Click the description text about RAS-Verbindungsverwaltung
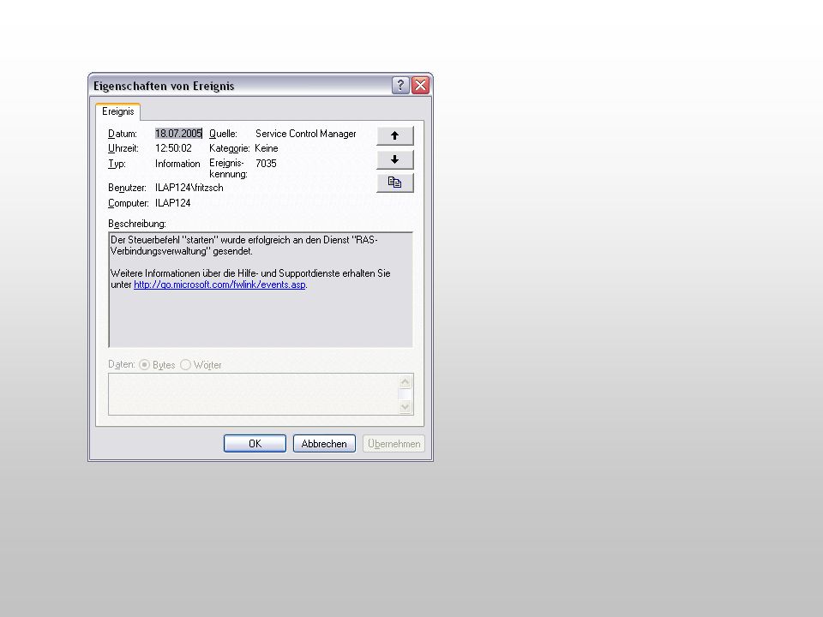The image size is (823, 617). (244, 245)
